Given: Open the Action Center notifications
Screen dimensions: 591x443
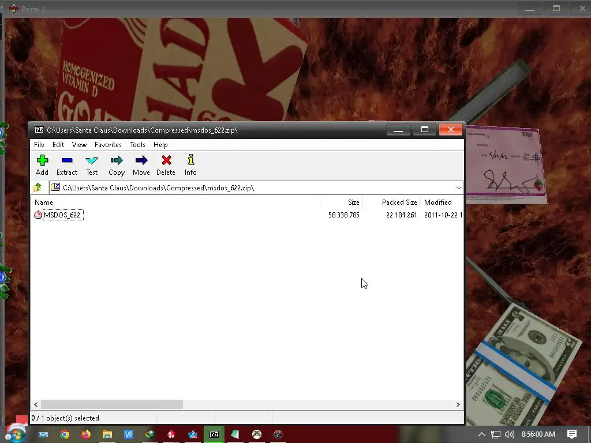Looking at the screenshot, I should click(x=572, y=434).
